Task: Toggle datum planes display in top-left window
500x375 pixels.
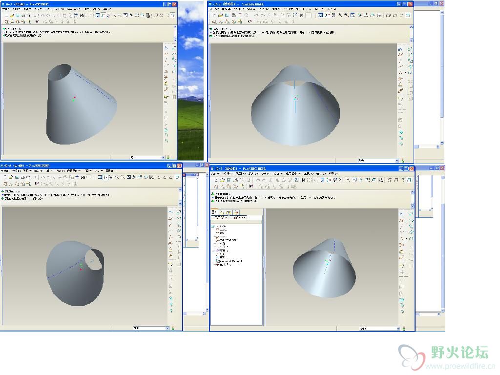Action: pyautogui.click(x=7, y=21)
